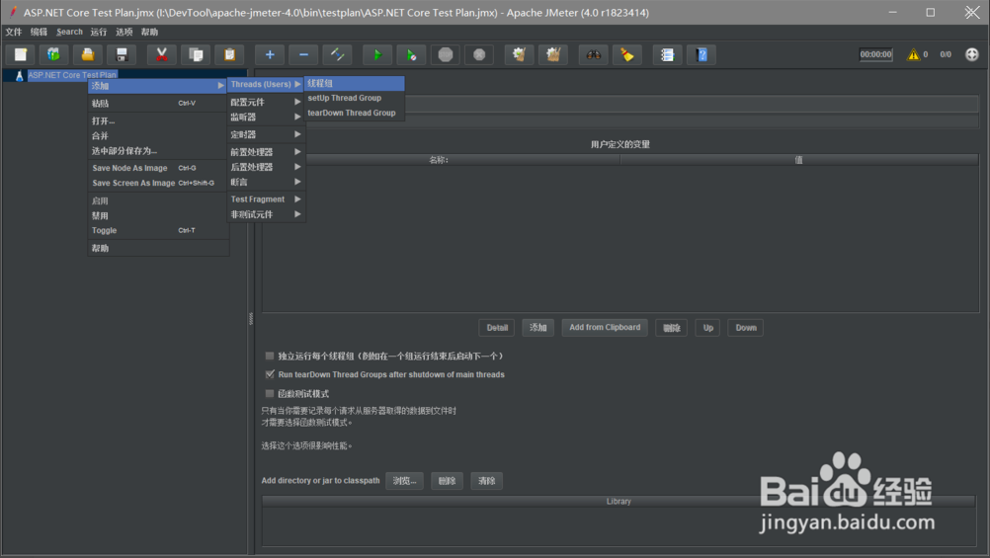
Task: Choose 线程组 from Threads submenu
Action: pyautogui.click(x=354, y=83)
